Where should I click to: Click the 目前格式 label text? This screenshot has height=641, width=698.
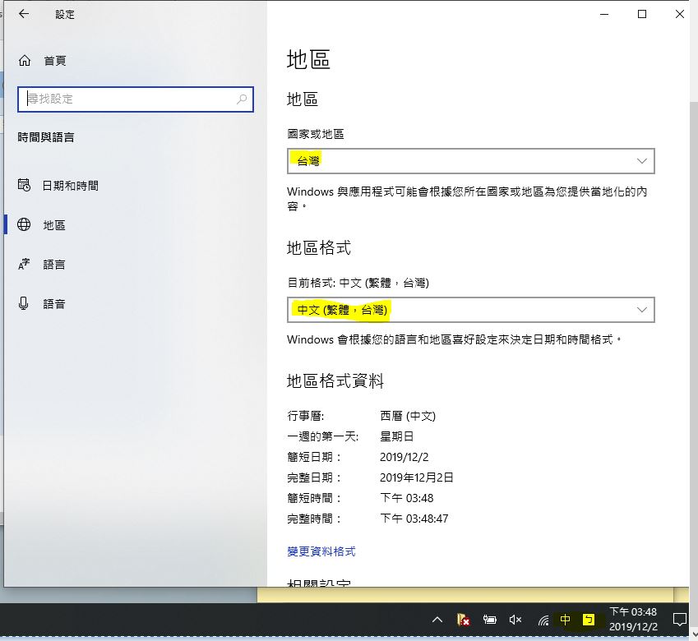[x=358, y=283]
